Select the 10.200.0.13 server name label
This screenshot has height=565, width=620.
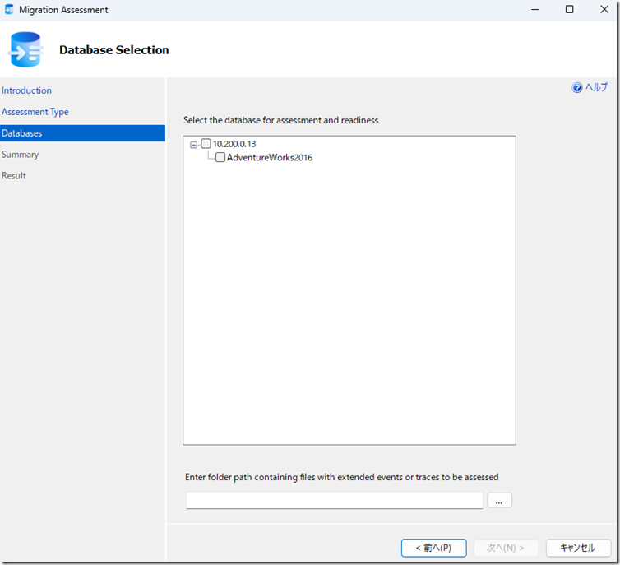click(234, 144)
